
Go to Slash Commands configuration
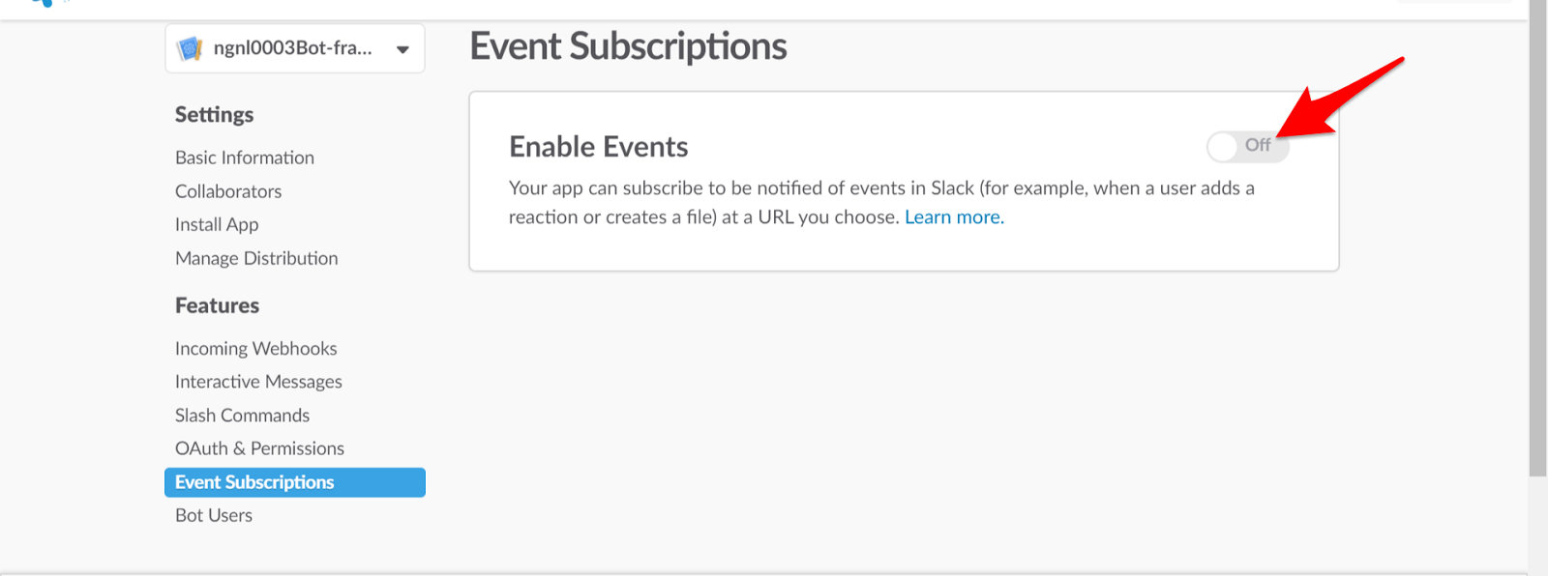[242, 415]
